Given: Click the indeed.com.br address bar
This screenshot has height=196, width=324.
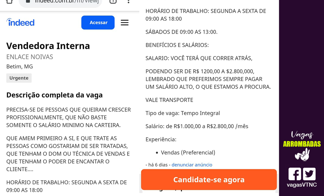Looking at the screenshot, I should [x=60, y=2].
